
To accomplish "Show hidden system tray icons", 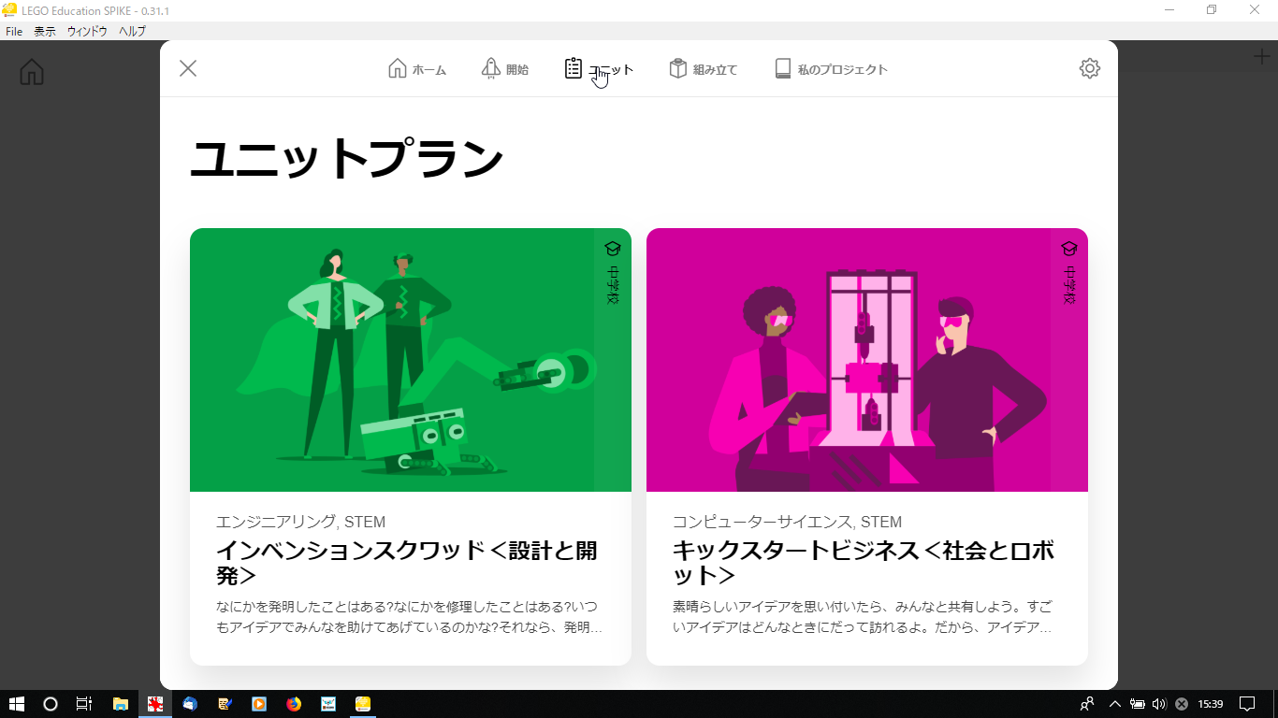I will point(1114,704).
